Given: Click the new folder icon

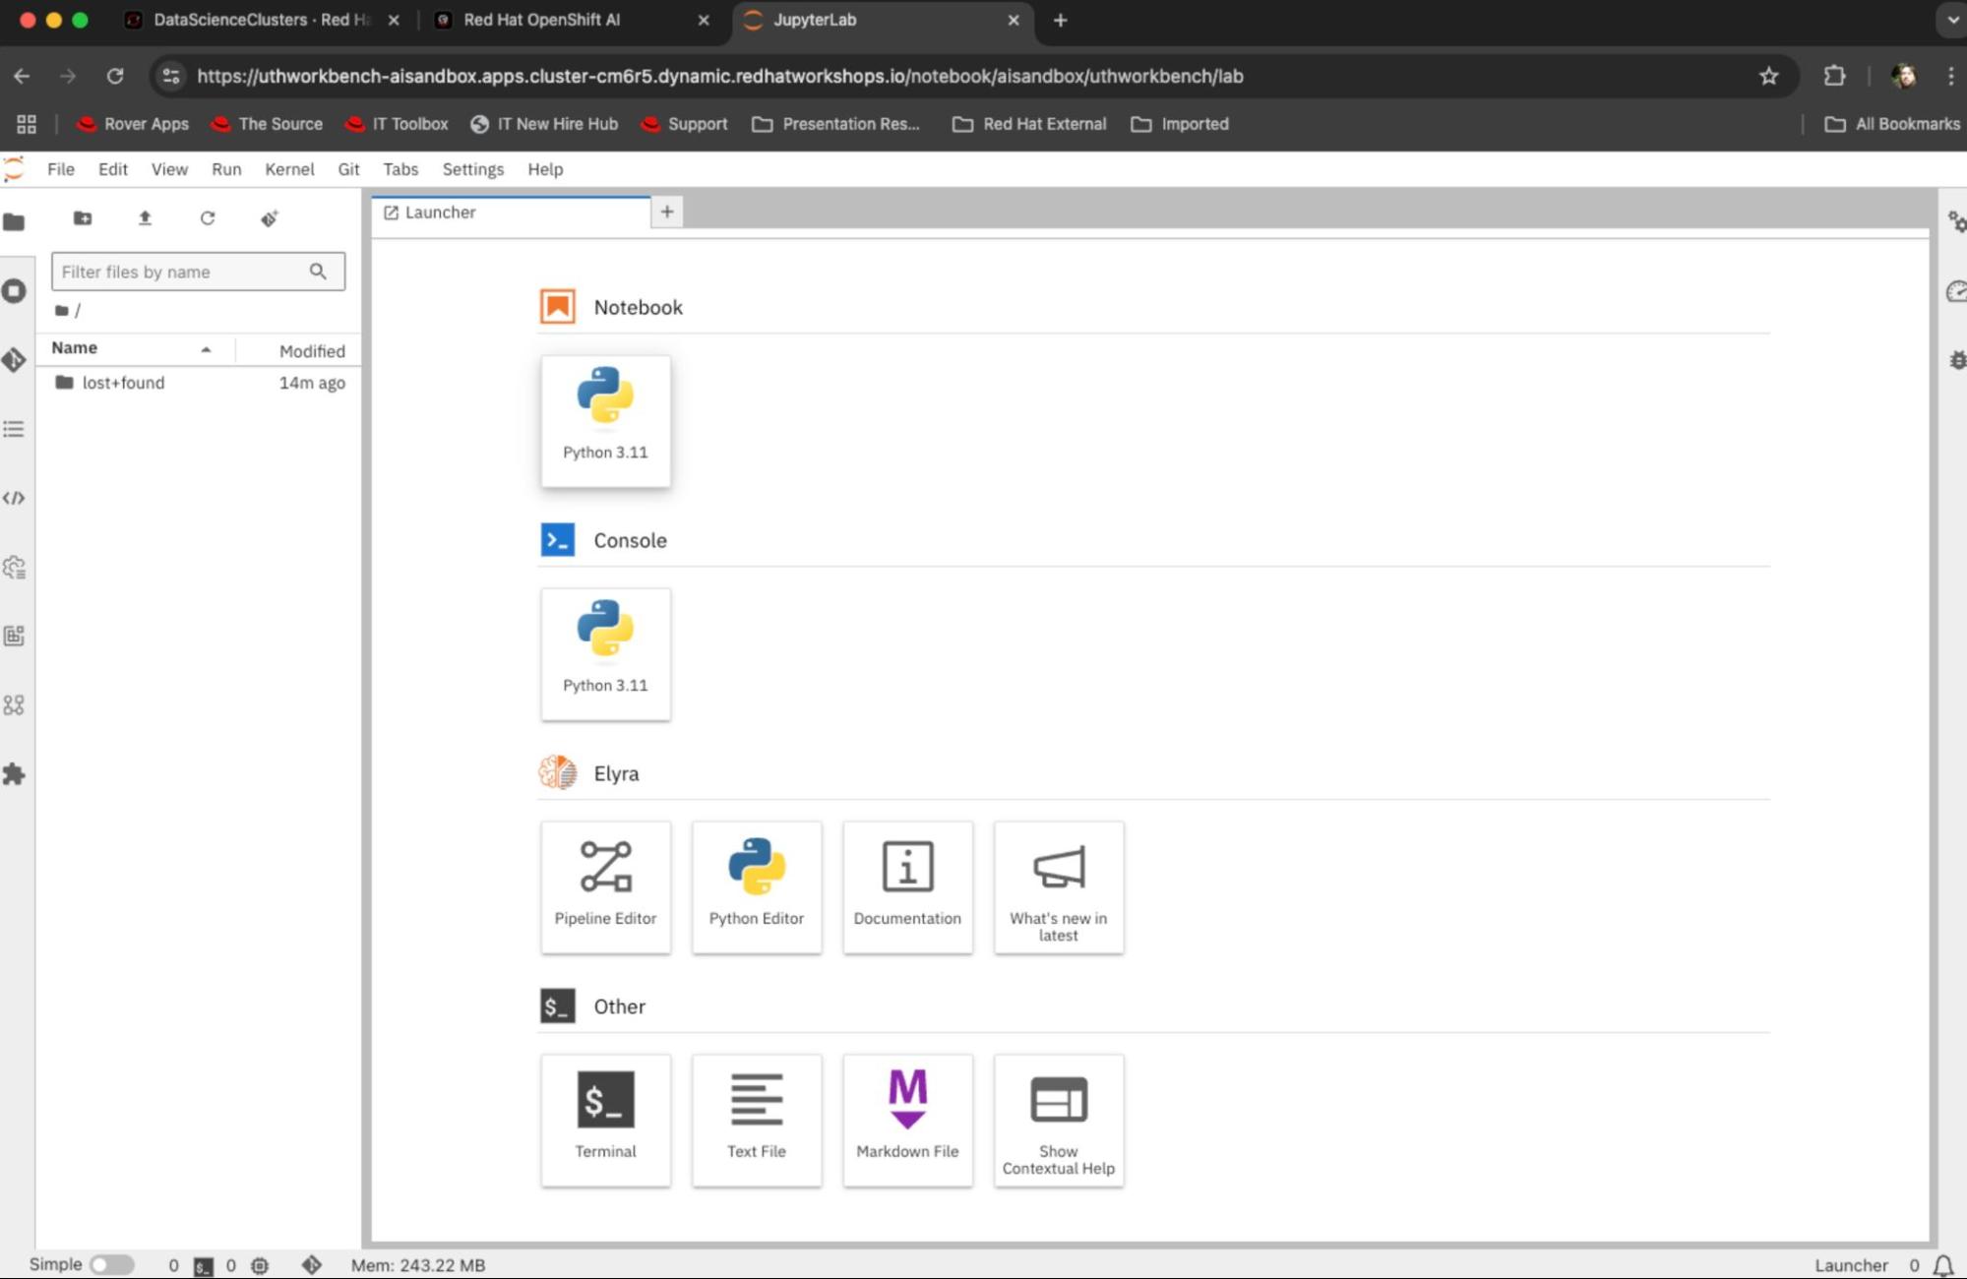Looking at the screenshot, I should (83, 218).
